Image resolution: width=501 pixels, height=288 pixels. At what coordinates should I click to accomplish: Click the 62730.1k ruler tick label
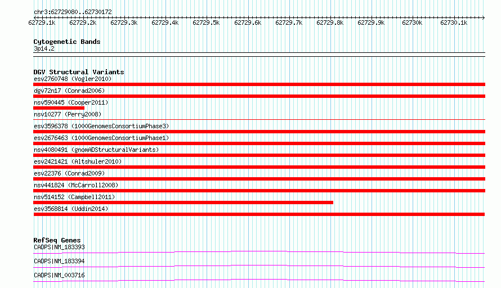tap(454, 22)
